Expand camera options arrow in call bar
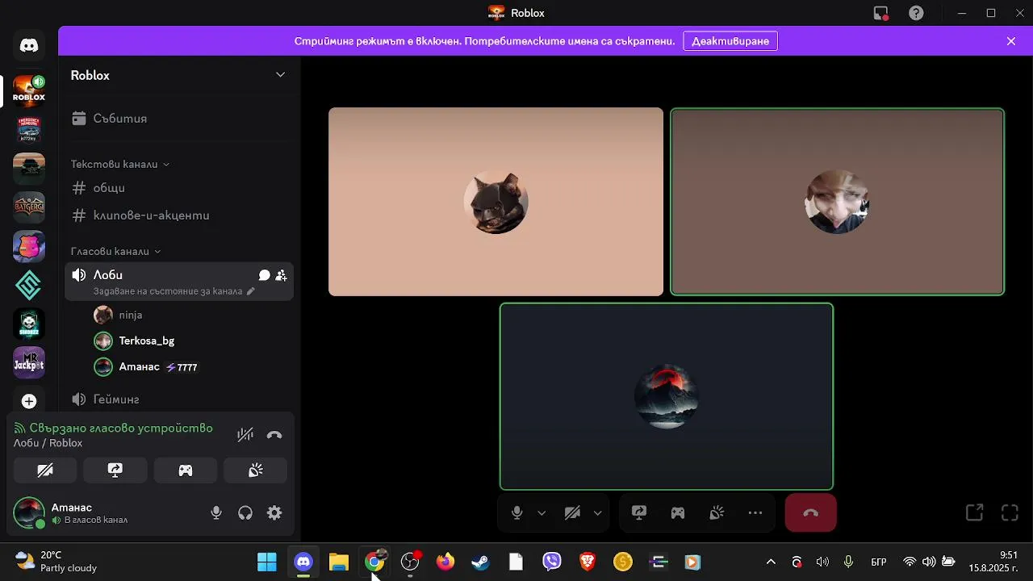 [597, 512]
